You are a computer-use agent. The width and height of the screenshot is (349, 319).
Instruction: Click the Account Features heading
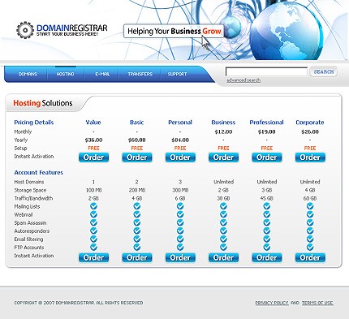pyautogui.click(x=38, y=172)
